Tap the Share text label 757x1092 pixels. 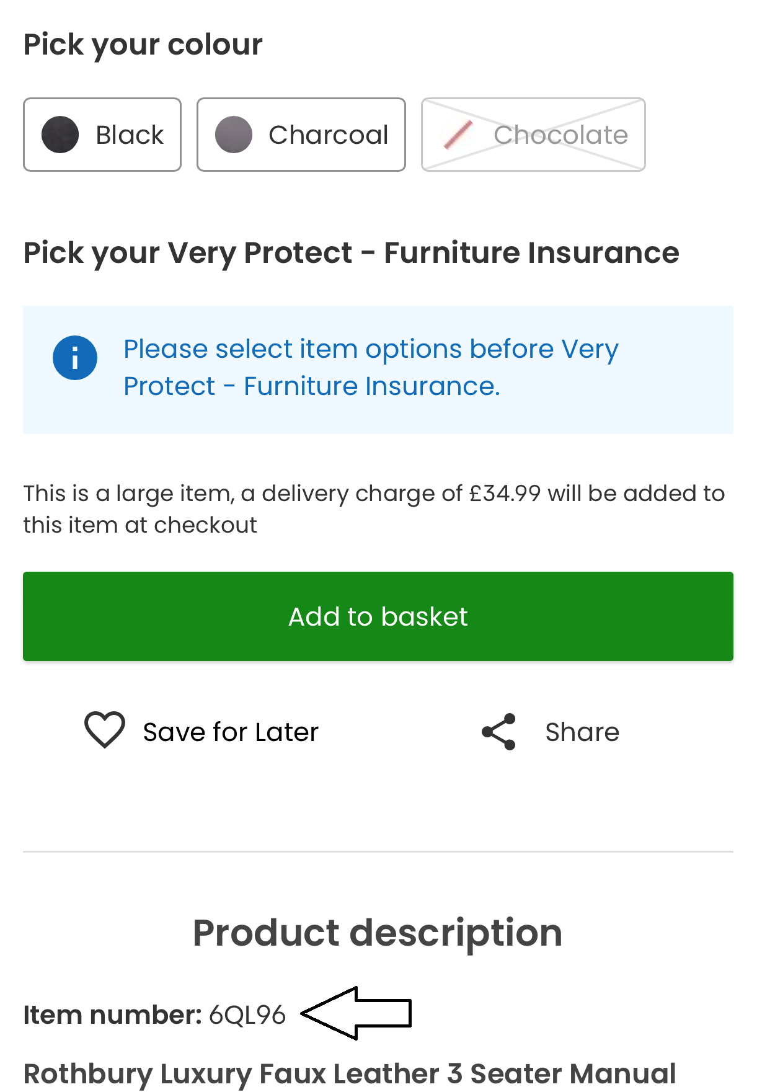click(x=582, y=732)
